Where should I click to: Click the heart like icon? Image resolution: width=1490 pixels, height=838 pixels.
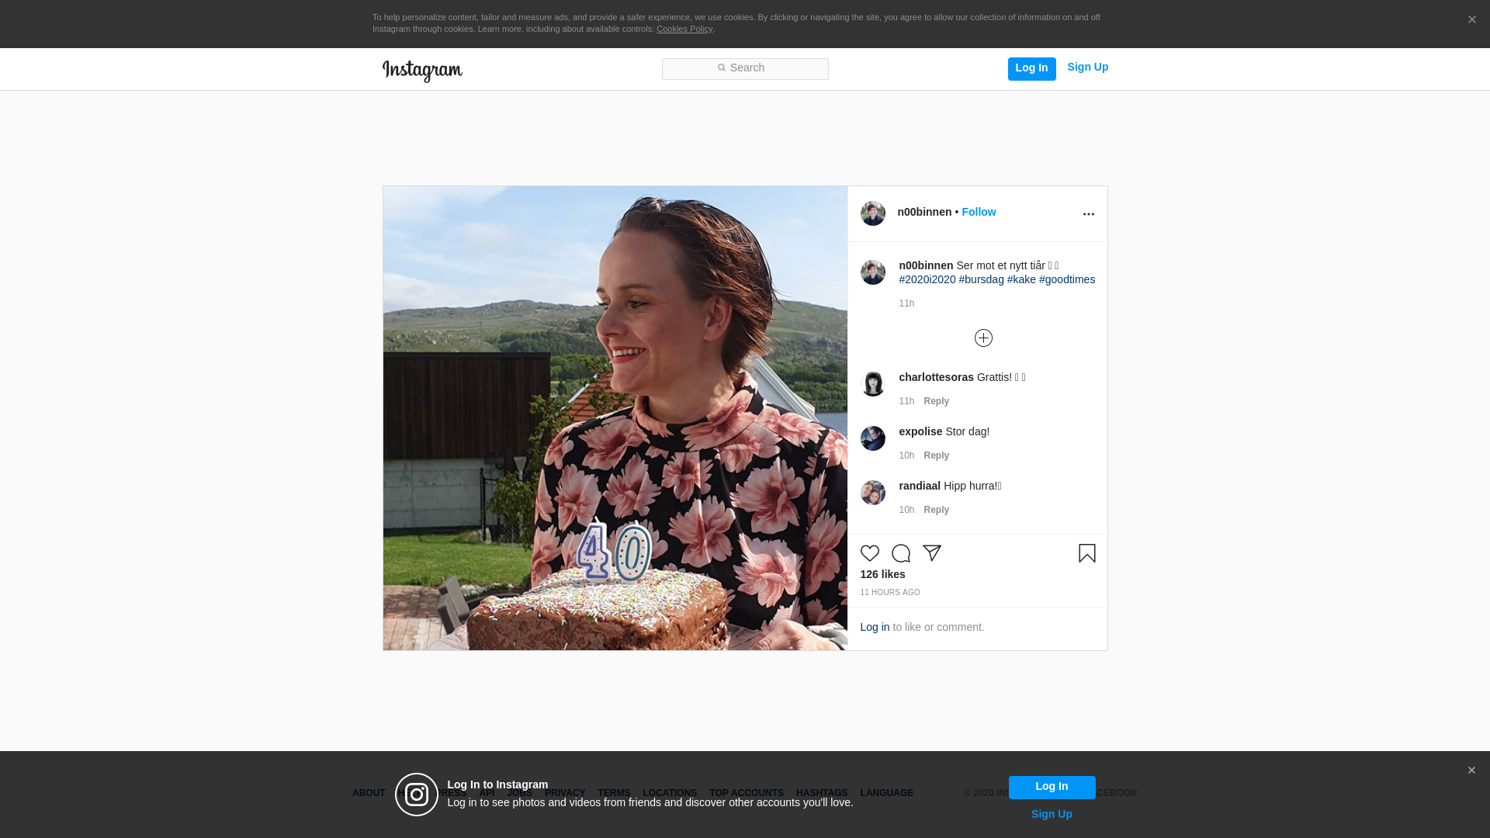click(x=869, y=553)
